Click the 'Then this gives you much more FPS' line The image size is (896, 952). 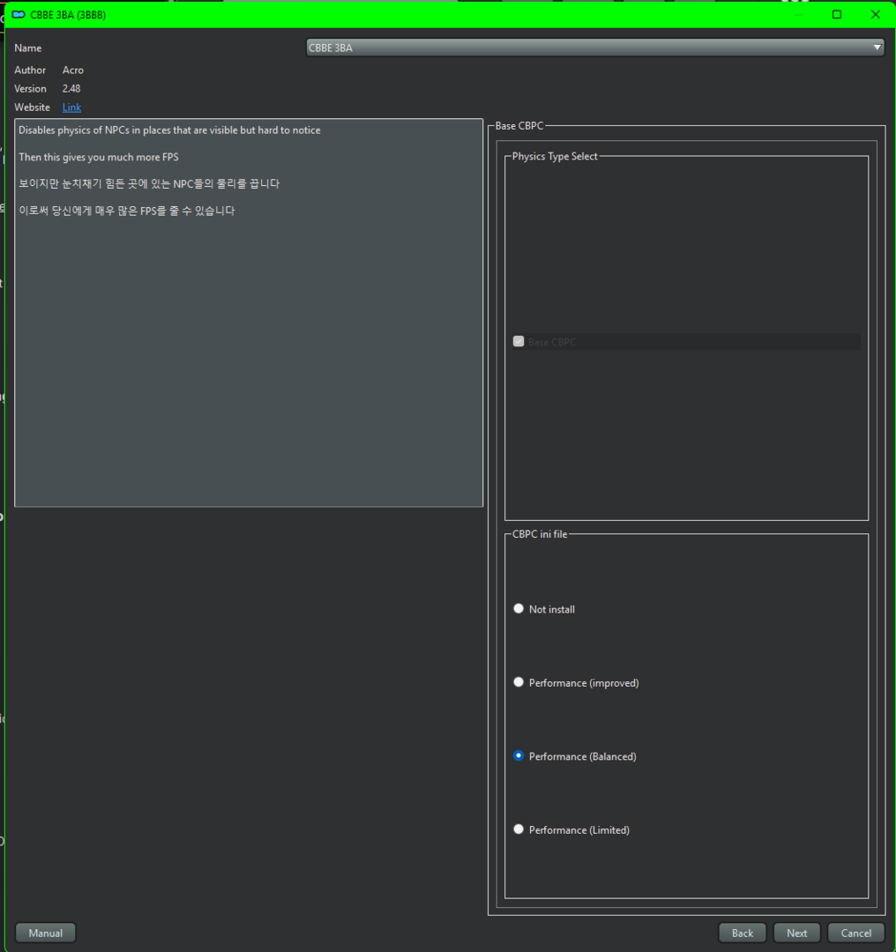tap(99, 157)
